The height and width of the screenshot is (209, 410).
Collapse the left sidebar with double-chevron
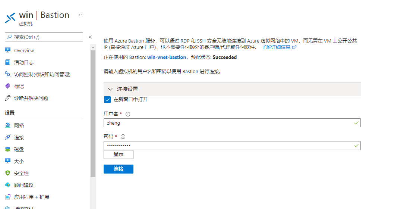(x=90, y=37)
